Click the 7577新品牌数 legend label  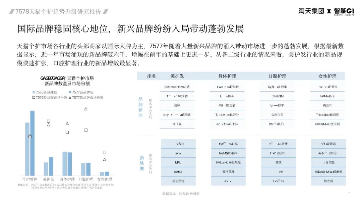[82, 92]
